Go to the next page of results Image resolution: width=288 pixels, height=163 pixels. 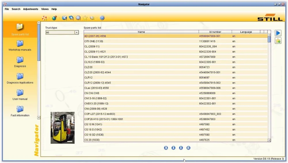[x=181, y=148]
